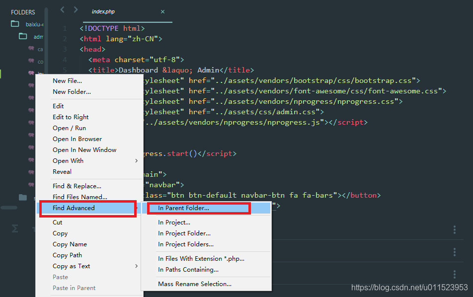Click the DOCTYPE html line

point(112,28)
